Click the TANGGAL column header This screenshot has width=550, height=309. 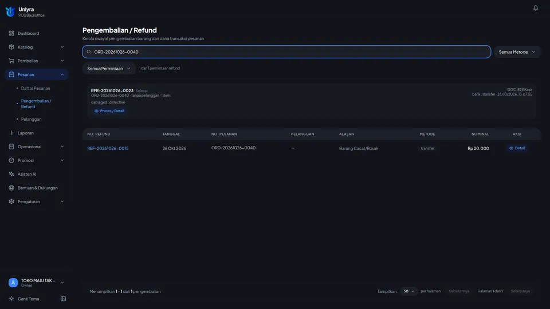pos(171,134)
